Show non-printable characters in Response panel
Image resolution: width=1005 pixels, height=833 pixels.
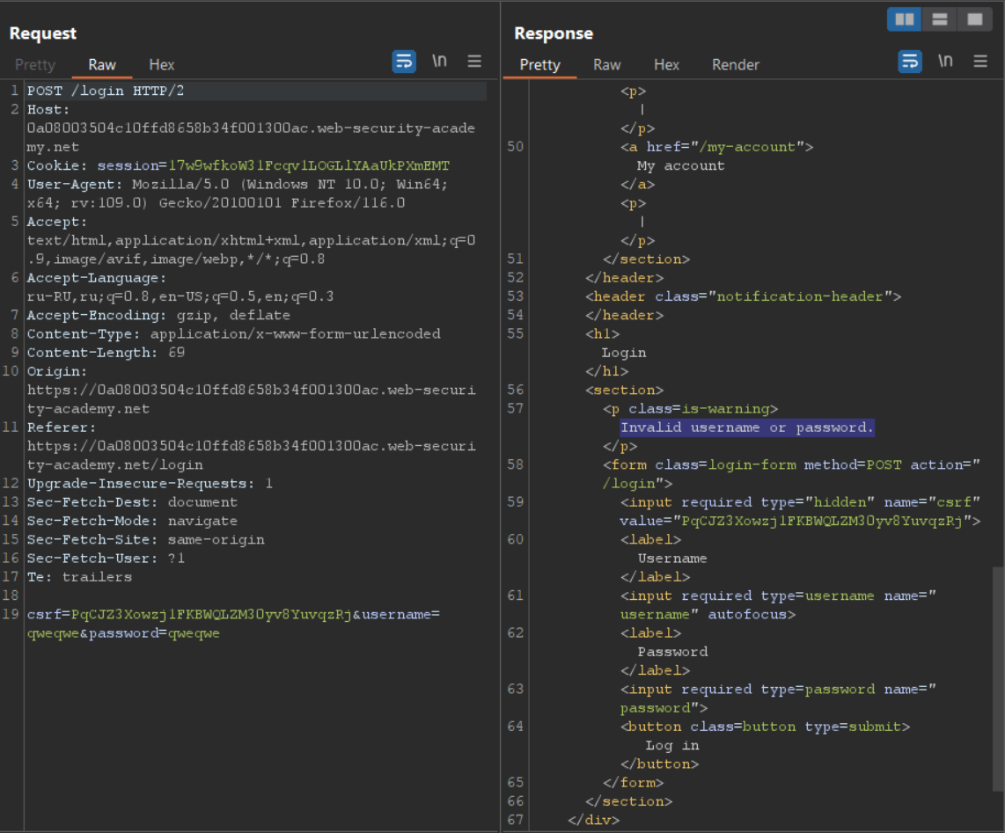[945, 62]
